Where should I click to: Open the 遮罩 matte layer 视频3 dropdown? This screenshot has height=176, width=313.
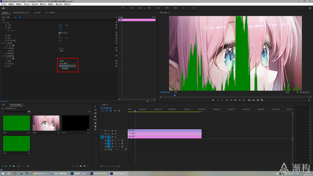pyautogui.click(x=64, y=61)
